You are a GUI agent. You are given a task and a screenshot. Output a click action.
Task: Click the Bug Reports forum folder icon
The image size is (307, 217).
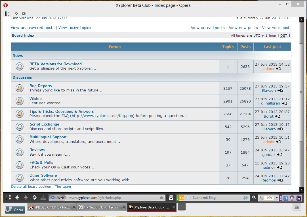(x=20, y=88)
